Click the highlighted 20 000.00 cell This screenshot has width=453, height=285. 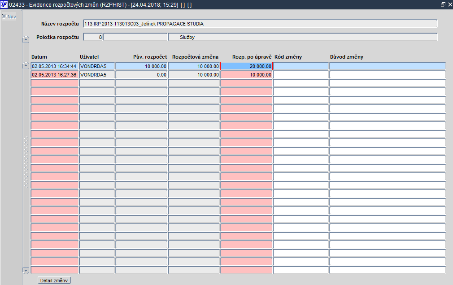click(x=246, y=66)
